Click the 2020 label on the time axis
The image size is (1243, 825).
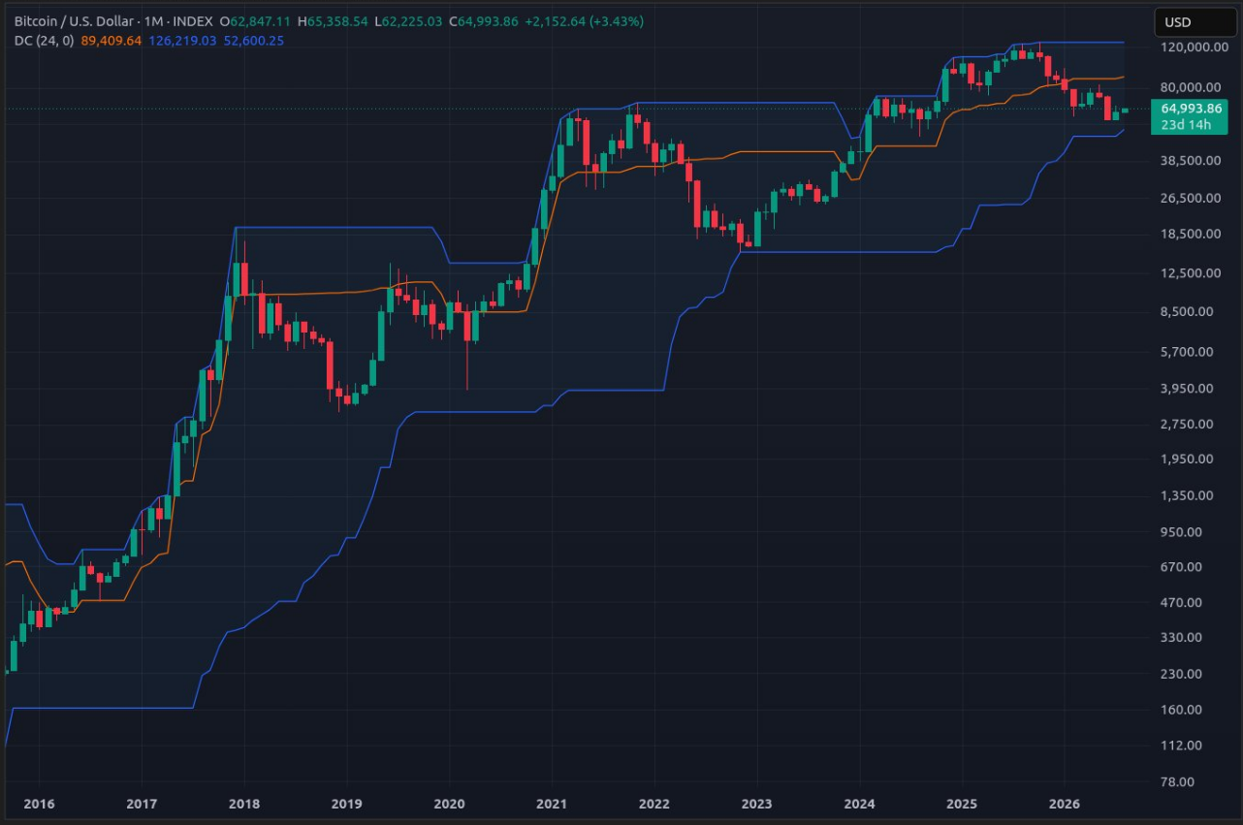[449, 804]
